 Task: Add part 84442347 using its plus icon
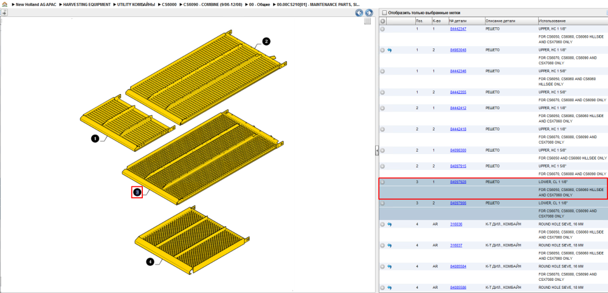coord(382,29)
